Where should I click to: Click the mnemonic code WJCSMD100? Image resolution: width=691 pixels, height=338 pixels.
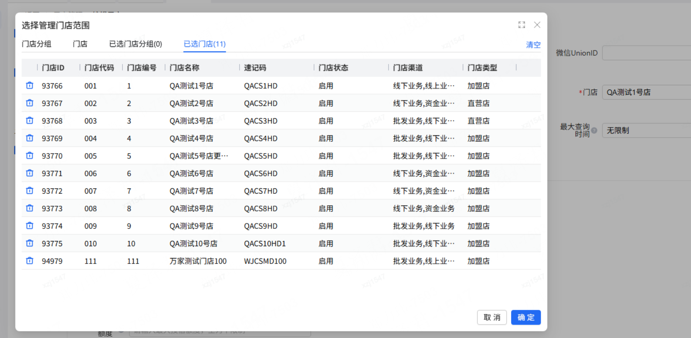(x=265, y=261)
